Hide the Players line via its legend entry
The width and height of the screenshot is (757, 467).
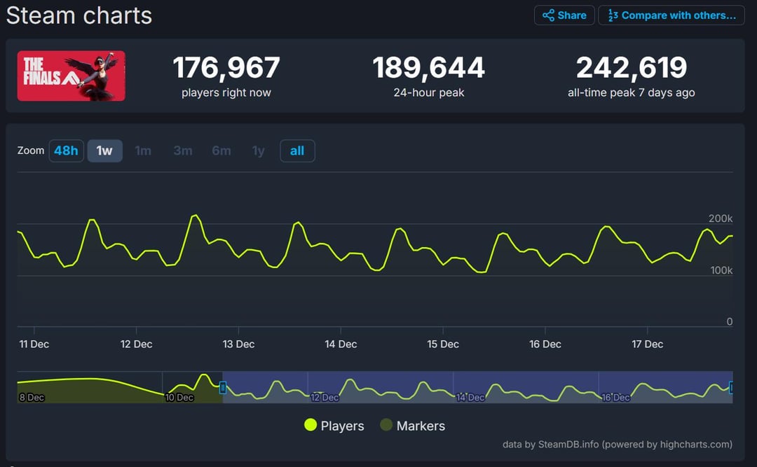[341, 425]
